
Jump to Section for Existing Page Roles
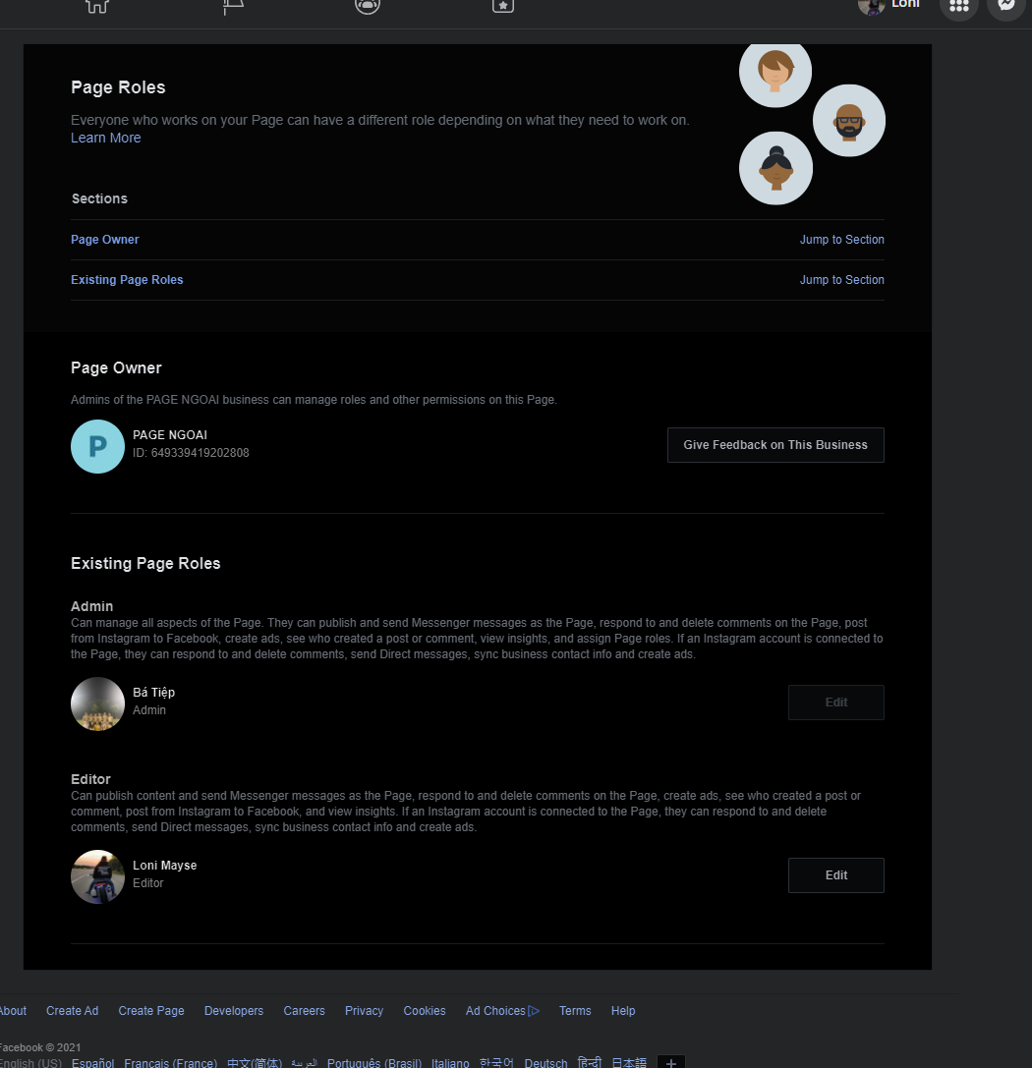click(x=842, y=280)
